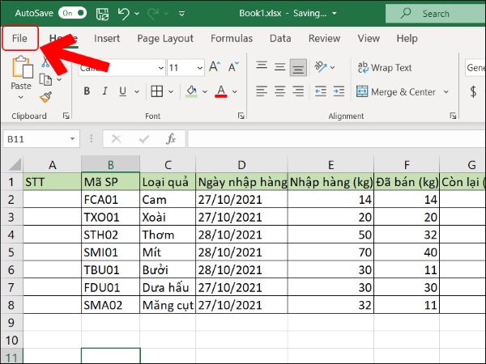
Task: Open the Name Box dropdown arrow
Action: (73, 139)
